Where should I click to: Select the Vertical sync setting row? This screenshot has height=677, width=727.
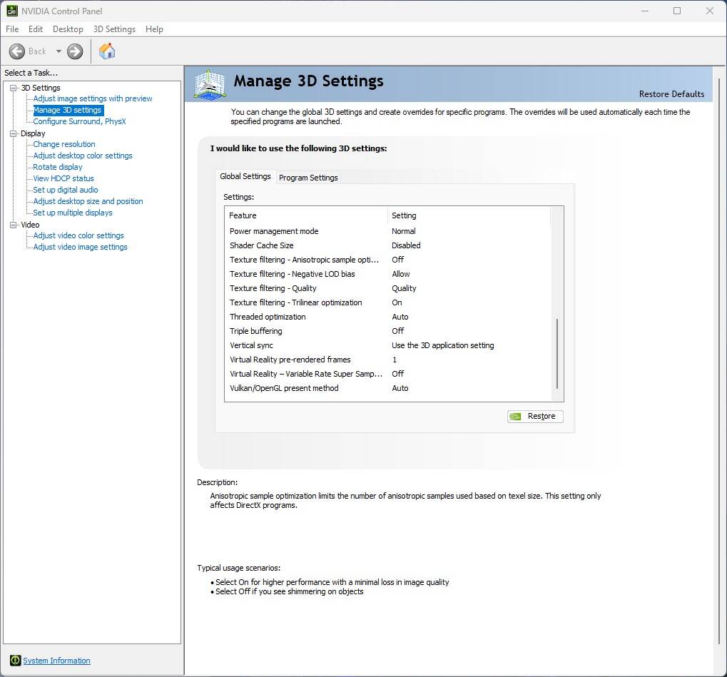[x=251, y=345]
